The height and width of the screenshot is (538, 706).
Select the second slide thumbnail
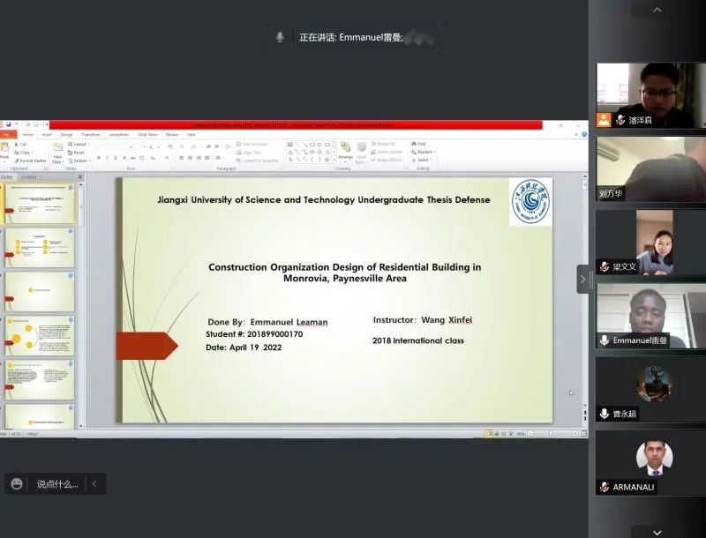click(40, 248)
